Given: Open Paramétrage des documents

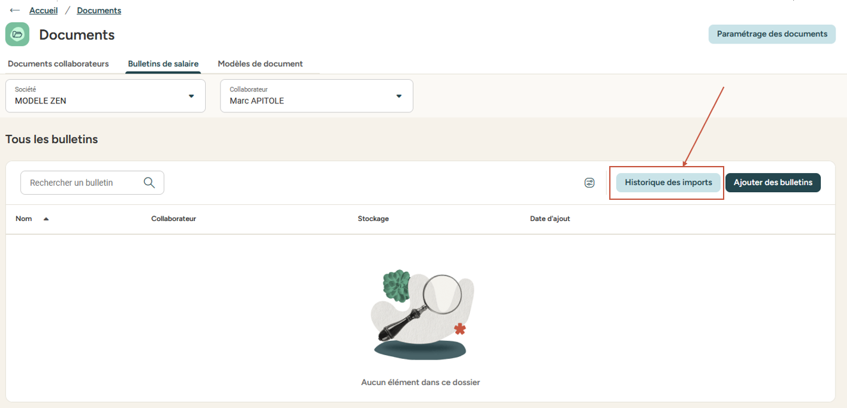Looking at the screenshot, I should tap(772, 34).
